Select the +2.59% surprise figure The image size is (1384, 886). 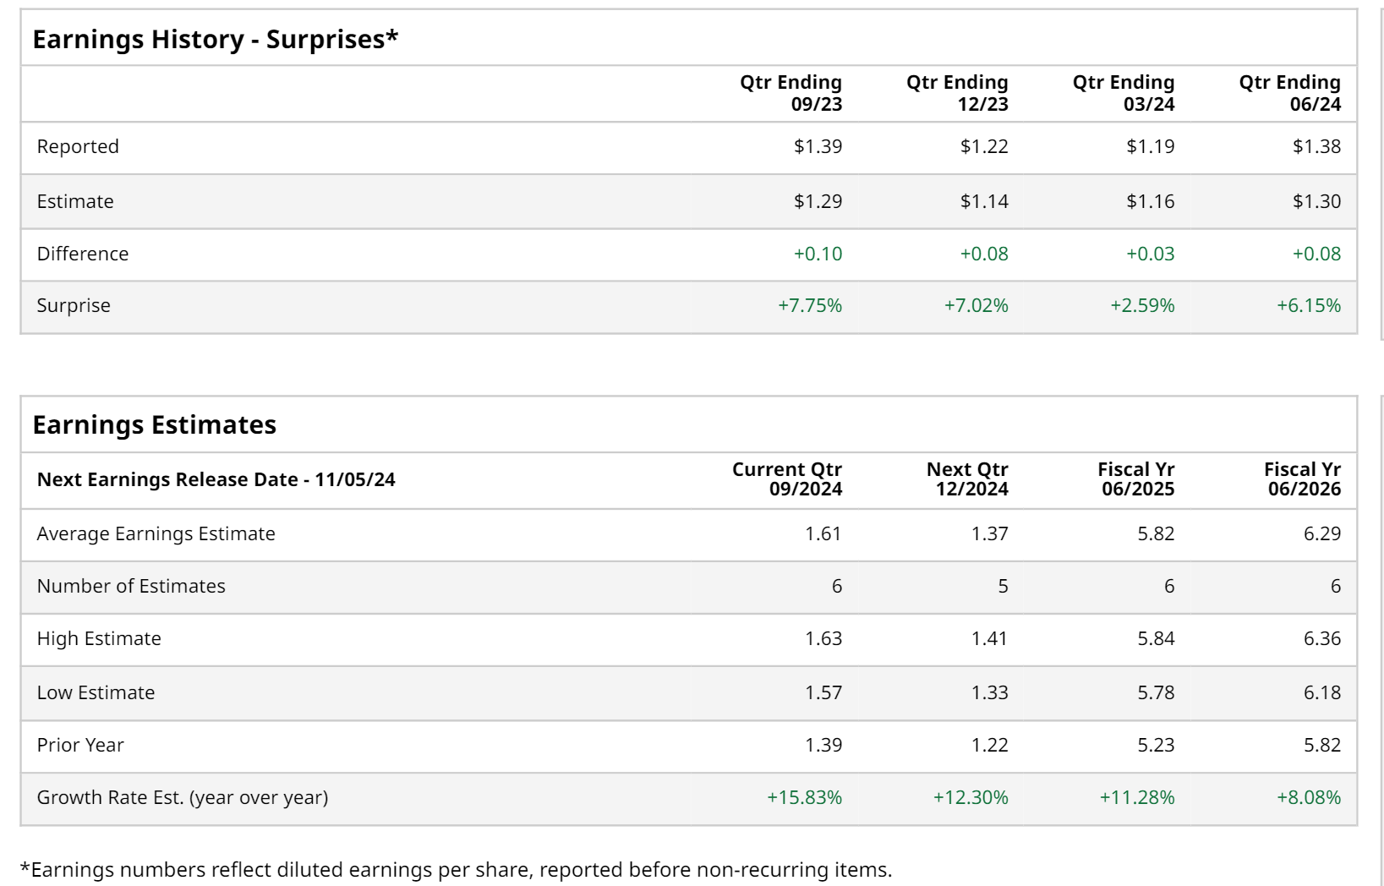(x=1141, y=305)
